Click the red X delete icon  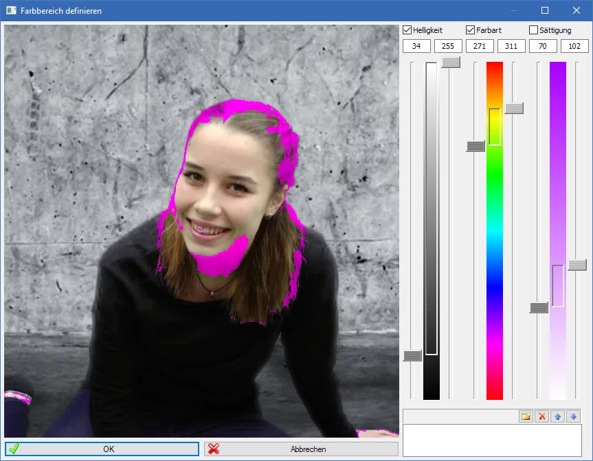click(x=541, y=416)
